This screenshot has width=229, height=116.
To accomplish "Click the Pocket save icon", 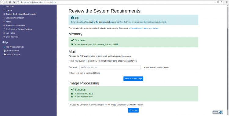I will tap(218, 2).
